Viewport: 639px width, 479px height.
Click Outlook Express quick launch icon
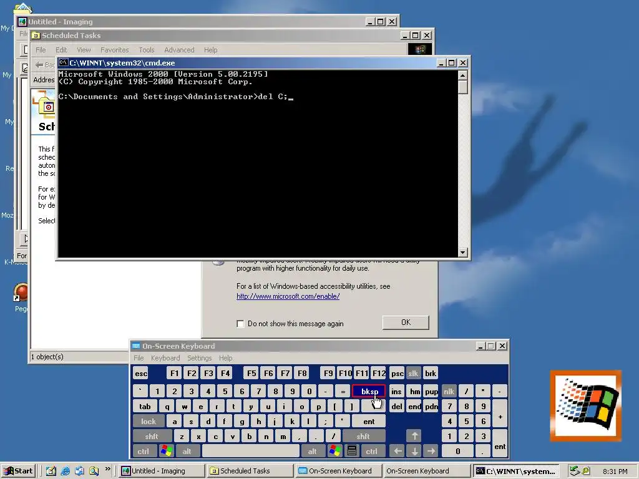79,471
